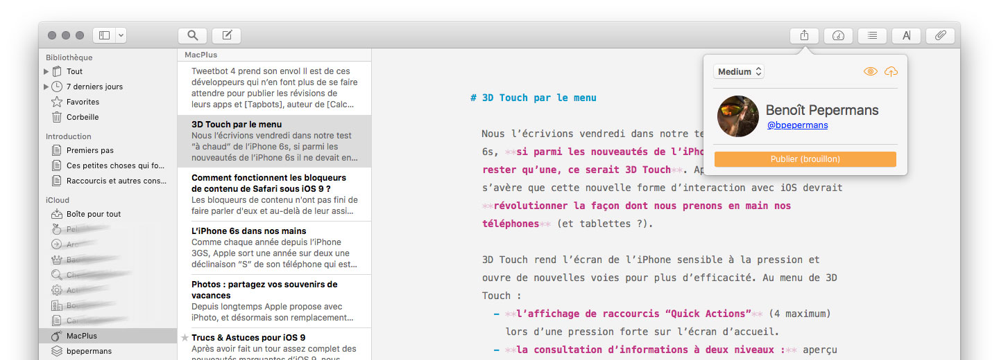Click the search magnifier button
The height and width of the screenshot is (360, 999).
[192, 35]
